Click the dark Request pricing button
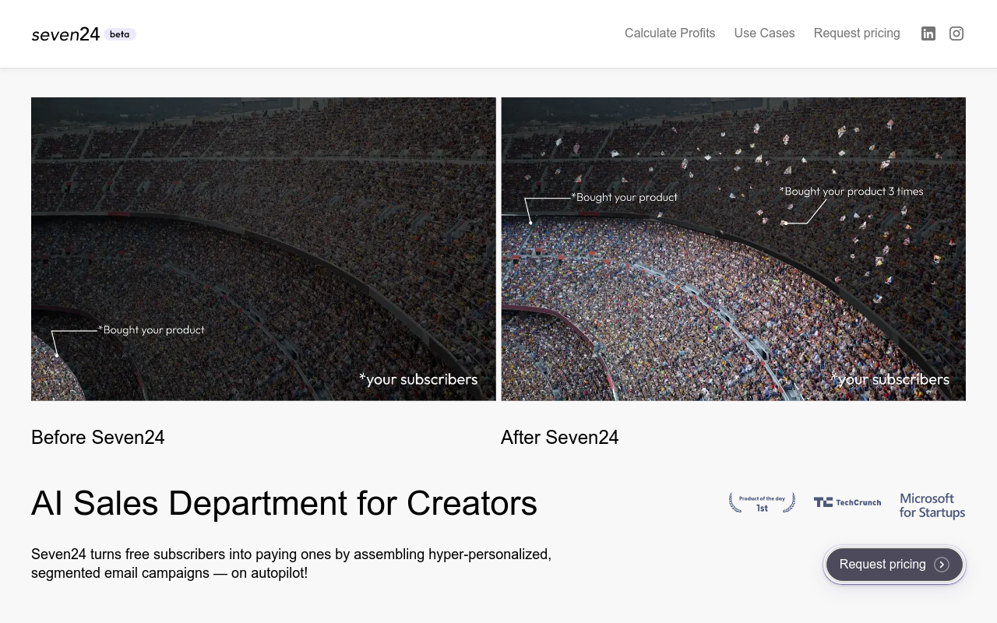 tap(894, 565)
